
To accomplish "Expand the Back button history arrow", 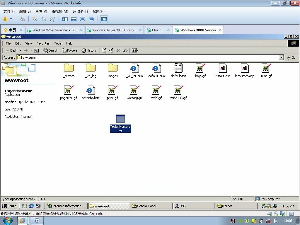I will pyautogui.click(x=20, y=50).
